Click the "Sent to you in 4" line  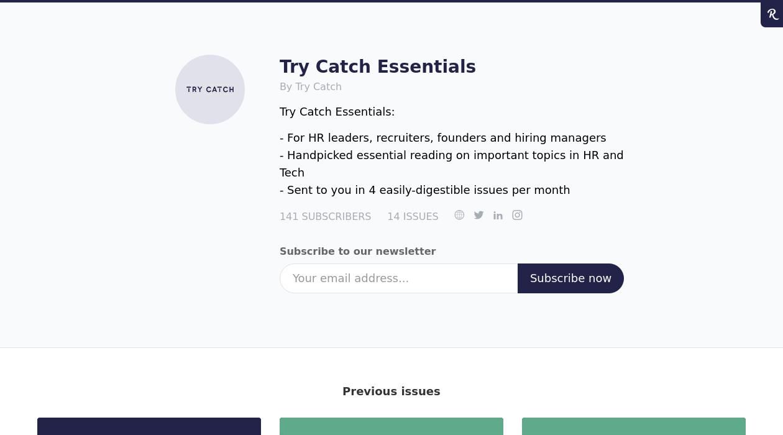tap(424, 190)
